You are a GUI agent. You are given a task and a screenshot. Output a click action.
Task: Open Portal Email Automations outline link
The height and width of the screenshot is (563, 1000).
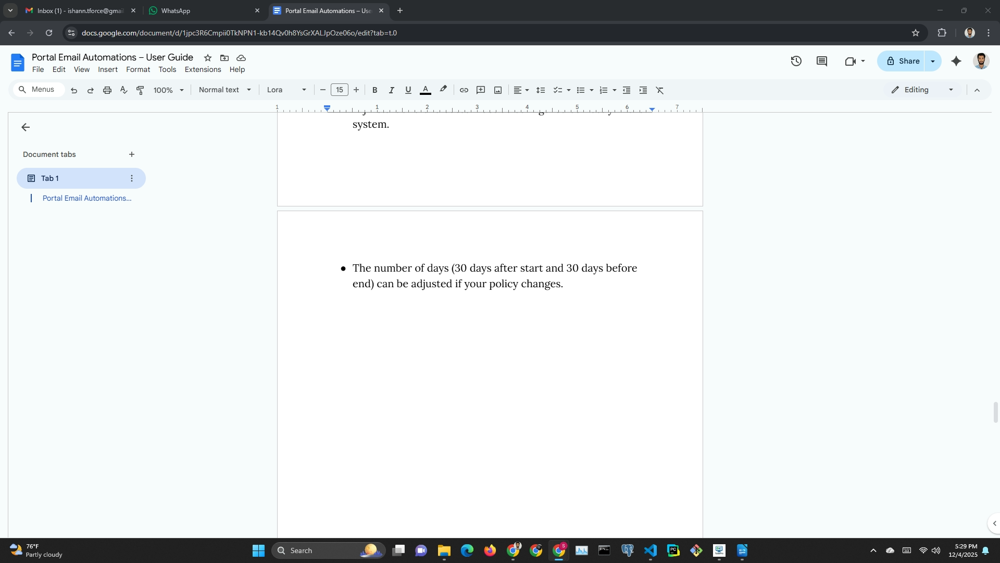click(86, 198)
